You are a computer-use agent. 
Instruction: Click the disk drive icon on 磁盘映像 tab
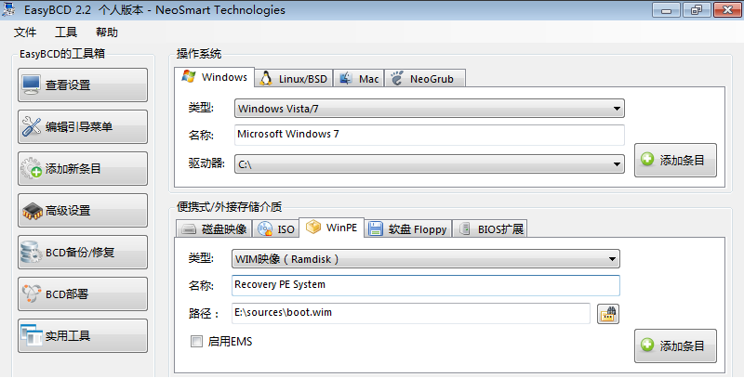[189, 229]
